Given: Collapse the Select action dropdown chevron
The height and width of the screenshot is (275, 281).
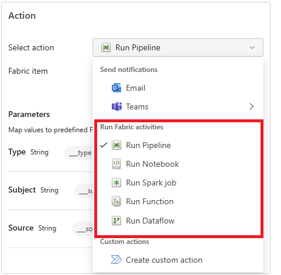Looking at the screenshot, I should (252, 47).
